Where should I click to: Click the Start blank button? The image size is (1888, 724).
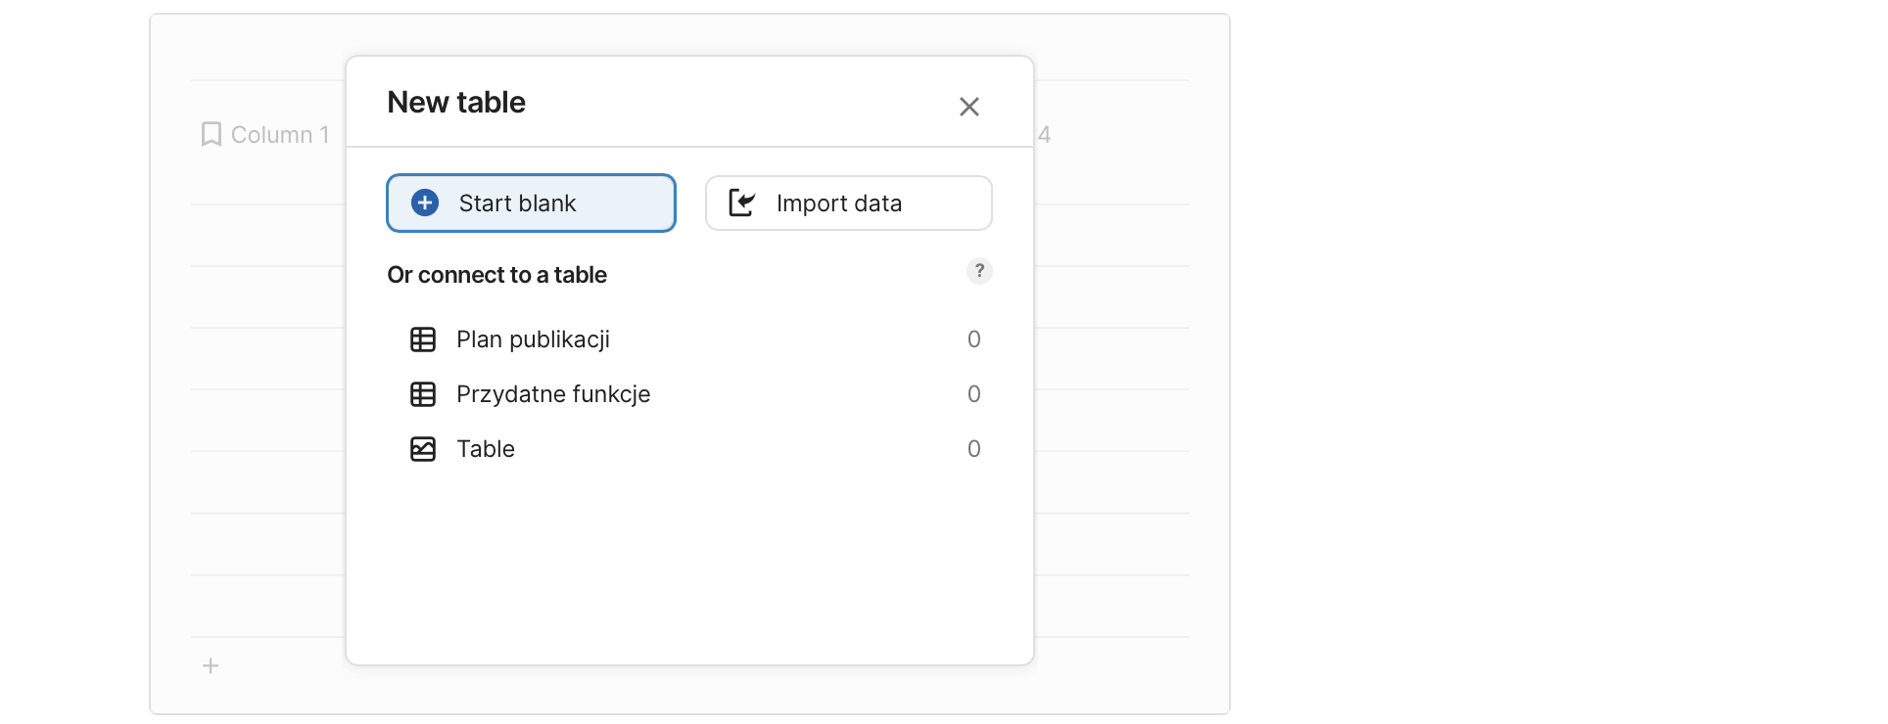pos(531,204)
